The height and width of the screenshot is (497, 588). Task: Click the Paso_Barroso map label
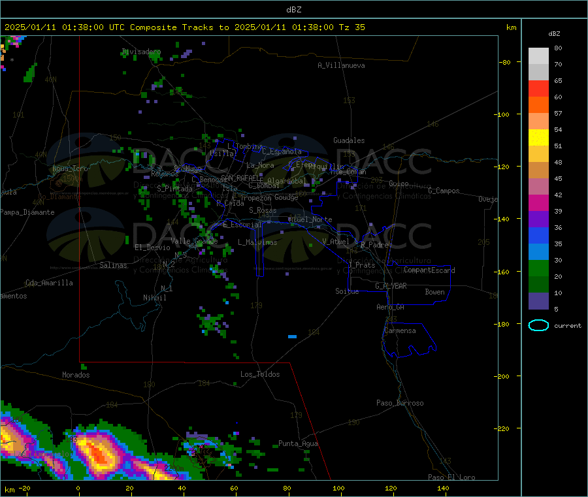coord(400,403)
